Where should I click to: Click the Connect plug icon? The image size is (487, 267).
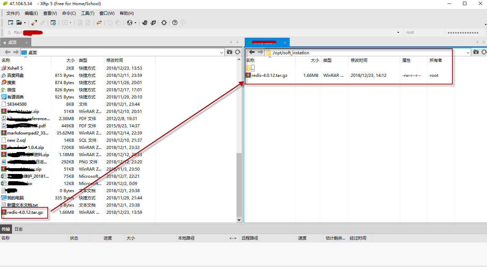pyautogui.click(x=34, y=23)
